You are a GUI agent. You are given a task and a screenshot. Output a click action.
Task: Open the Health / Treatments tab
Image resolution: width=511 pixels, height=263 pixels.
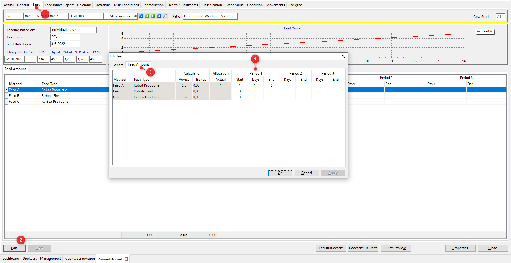click(183, 5)
